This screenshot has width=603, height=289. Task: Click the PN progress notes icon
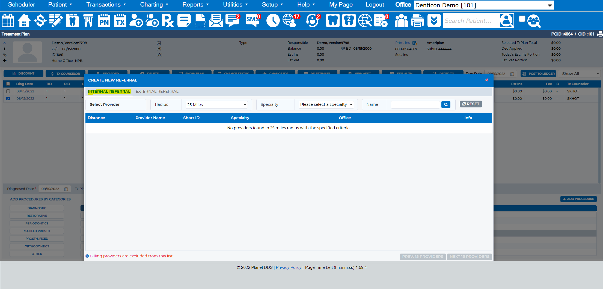coord(104,21)
